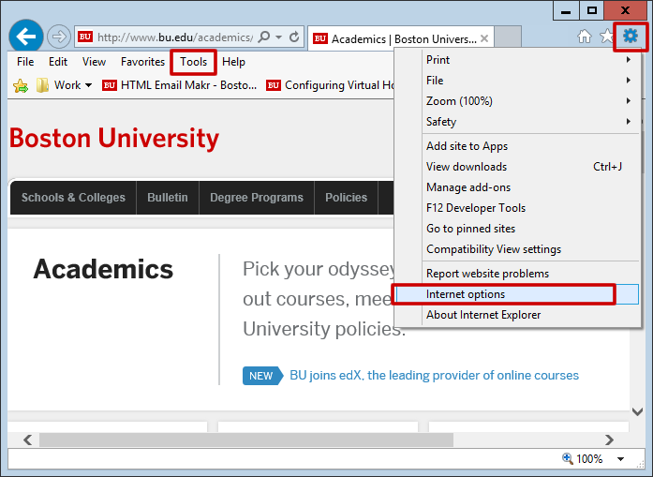Click the NEW badge
The image size is (653, 477).
click(262, 376)
